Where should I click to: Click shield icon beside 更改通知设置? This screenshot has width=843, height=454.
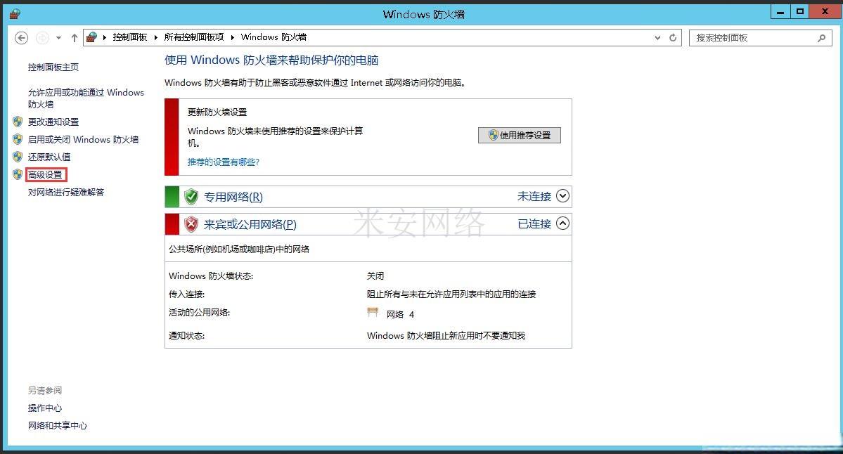(18, 122)
